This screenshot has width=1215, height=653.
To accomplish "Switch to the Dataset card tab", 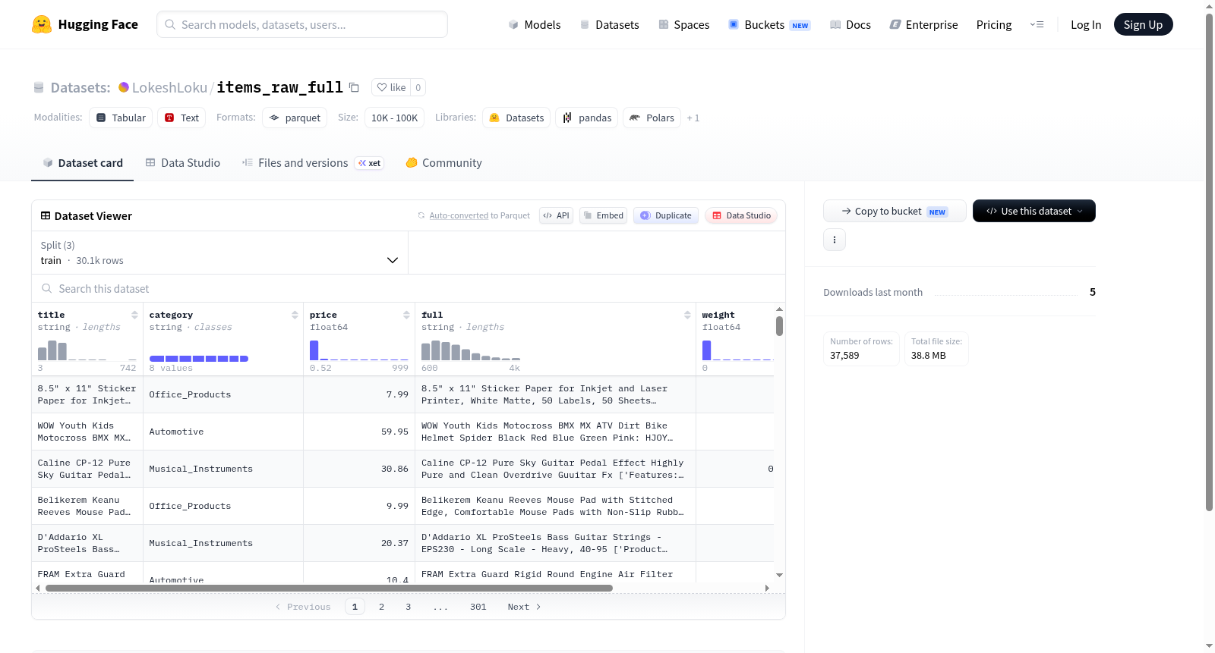I will [x=82, y=163].
